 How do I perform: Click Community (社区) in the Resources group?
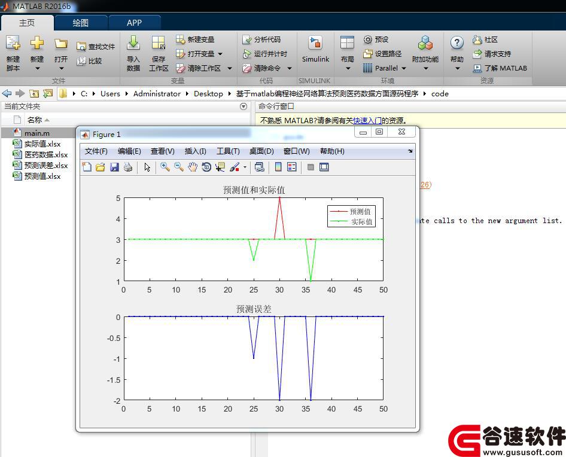[x=485, y=39]
